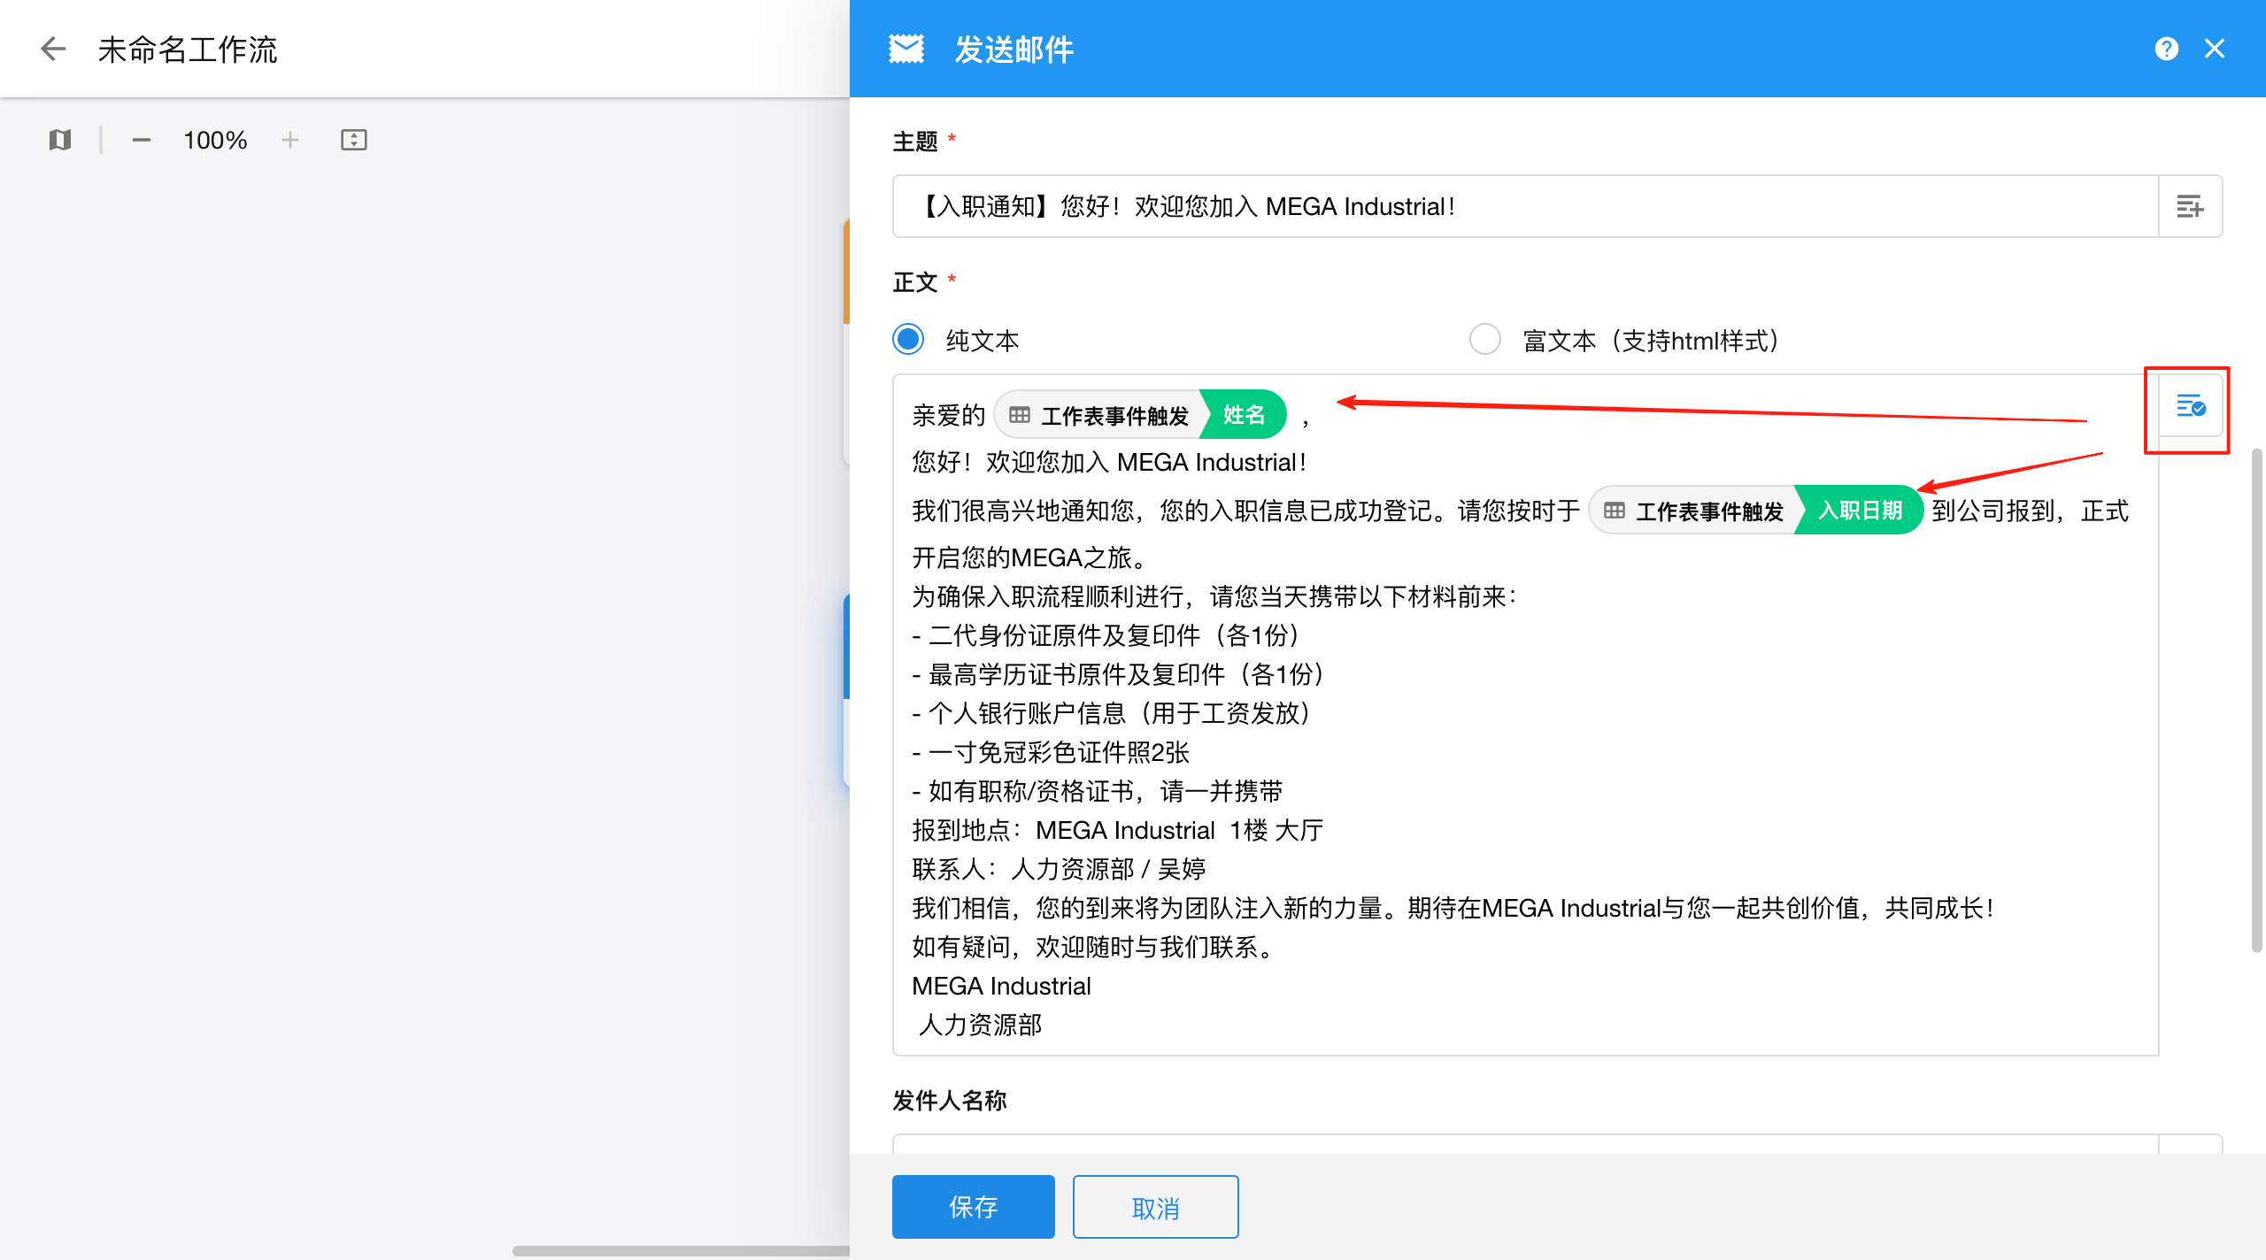Viewport: 2266px width, 1260px height.
Task: Click the 主题 input field
Action: 1525,206
